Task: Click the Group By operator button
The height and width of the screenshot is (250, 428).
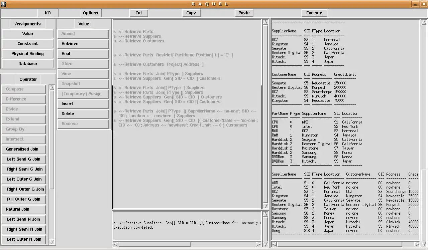Action: coord(24,129)
